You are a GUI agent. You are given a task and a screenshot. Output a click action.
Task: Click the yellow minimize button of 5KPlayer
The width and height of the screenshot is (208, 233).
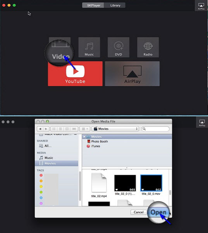pyautogui.click(x=9, y=5)
